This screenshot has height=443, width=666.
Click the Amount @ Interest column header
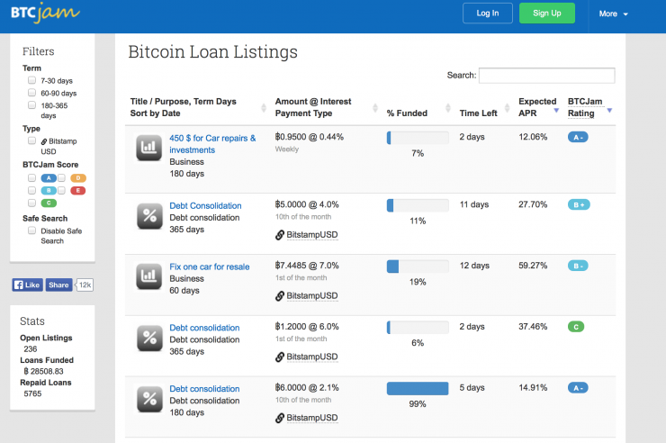pyautogui.click(x=313, y=107)
